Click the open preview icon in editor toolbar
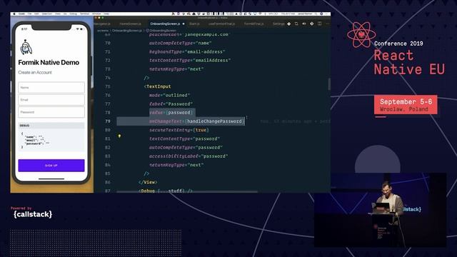The image size is (457, 257). (296, 24)
